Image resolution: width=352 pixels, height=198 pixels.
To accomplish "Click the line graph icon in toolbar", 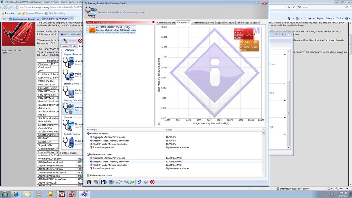I will tap(118, 182).
